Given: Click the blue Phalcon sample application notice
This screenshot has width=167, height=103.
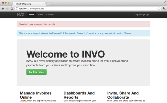Looking at the screenshot, I should [x=83, y=33].
